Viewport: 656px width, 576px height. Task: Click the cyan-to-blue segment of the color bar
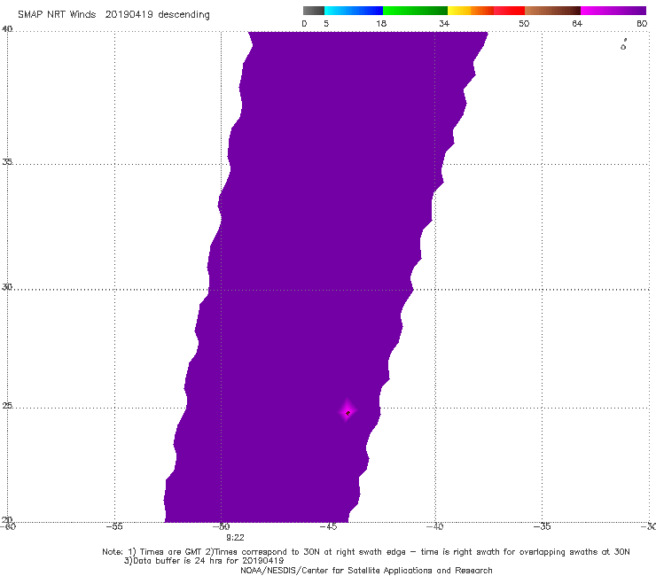[x=354, y=11]
